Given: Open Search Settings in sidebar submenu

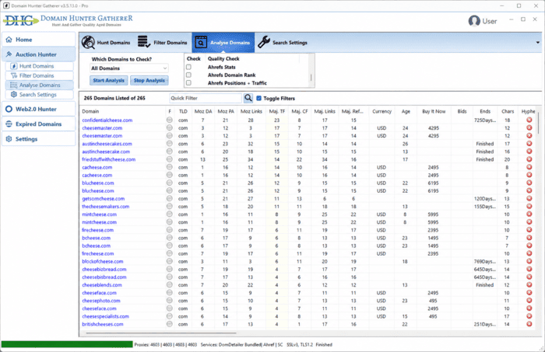Looking at the screenshot, I should pos(40,95).
